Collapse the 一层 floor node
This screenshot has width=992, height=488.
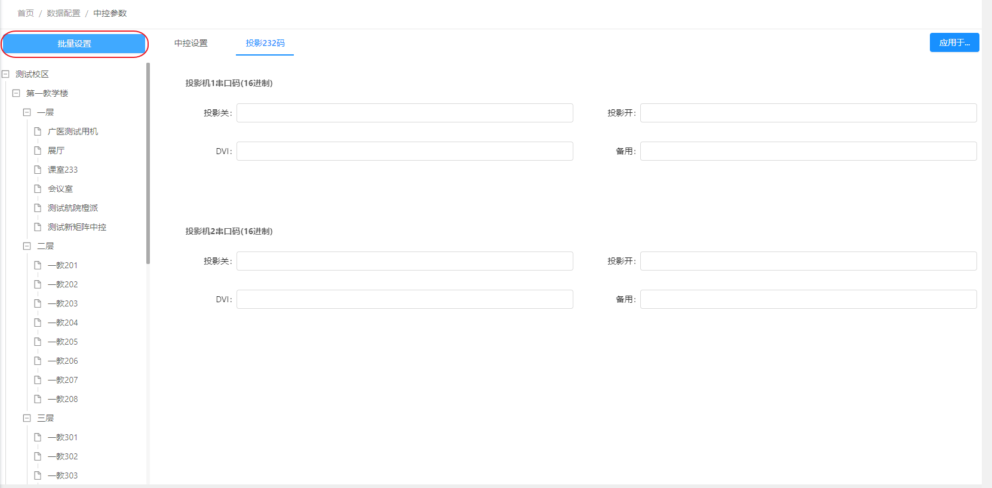point(27,112)
